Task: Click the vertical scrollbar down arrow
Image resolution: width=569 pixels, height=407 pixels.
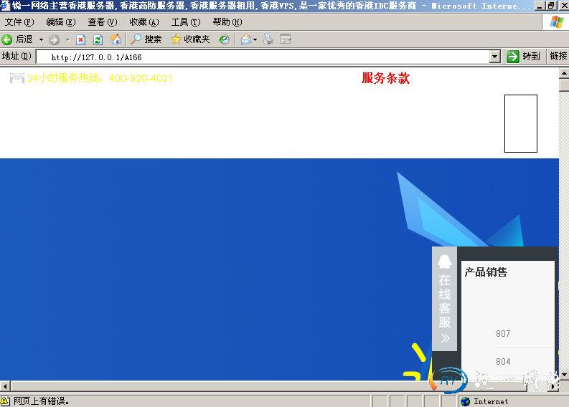Action: [x=564, y=374]
